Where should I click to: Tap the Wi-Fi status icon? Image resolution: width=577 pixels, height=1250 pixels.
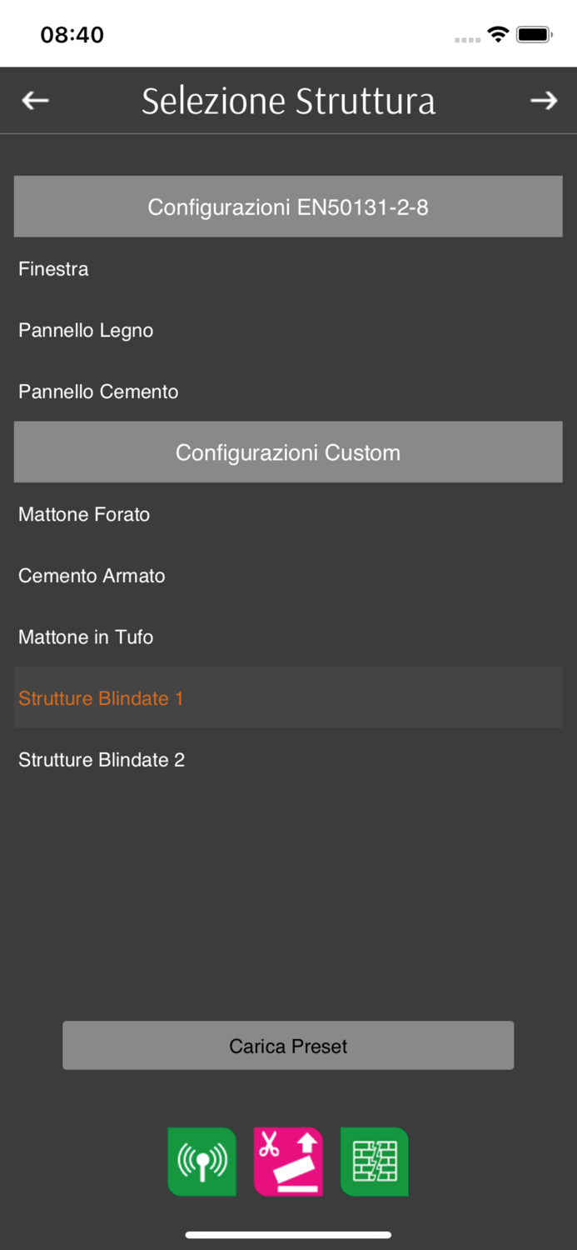pyautogui.click(x=498, y=34)
